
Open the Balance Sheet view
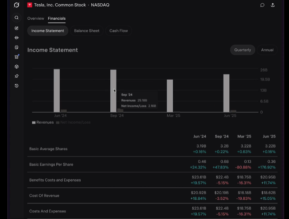tap(87, 31)
